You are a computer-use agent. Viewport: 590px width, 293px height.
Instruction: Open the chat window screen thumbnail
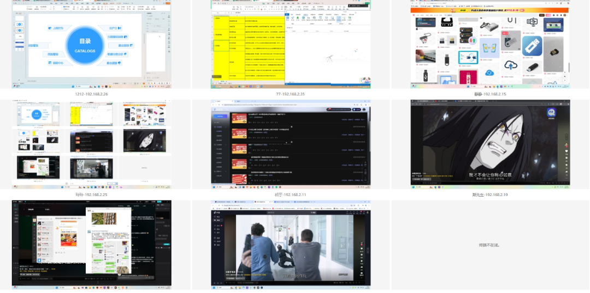coord(91,244)
